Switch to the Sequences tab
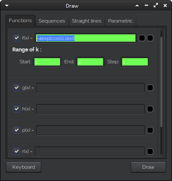The image size is (172, 181). (52, 21)
